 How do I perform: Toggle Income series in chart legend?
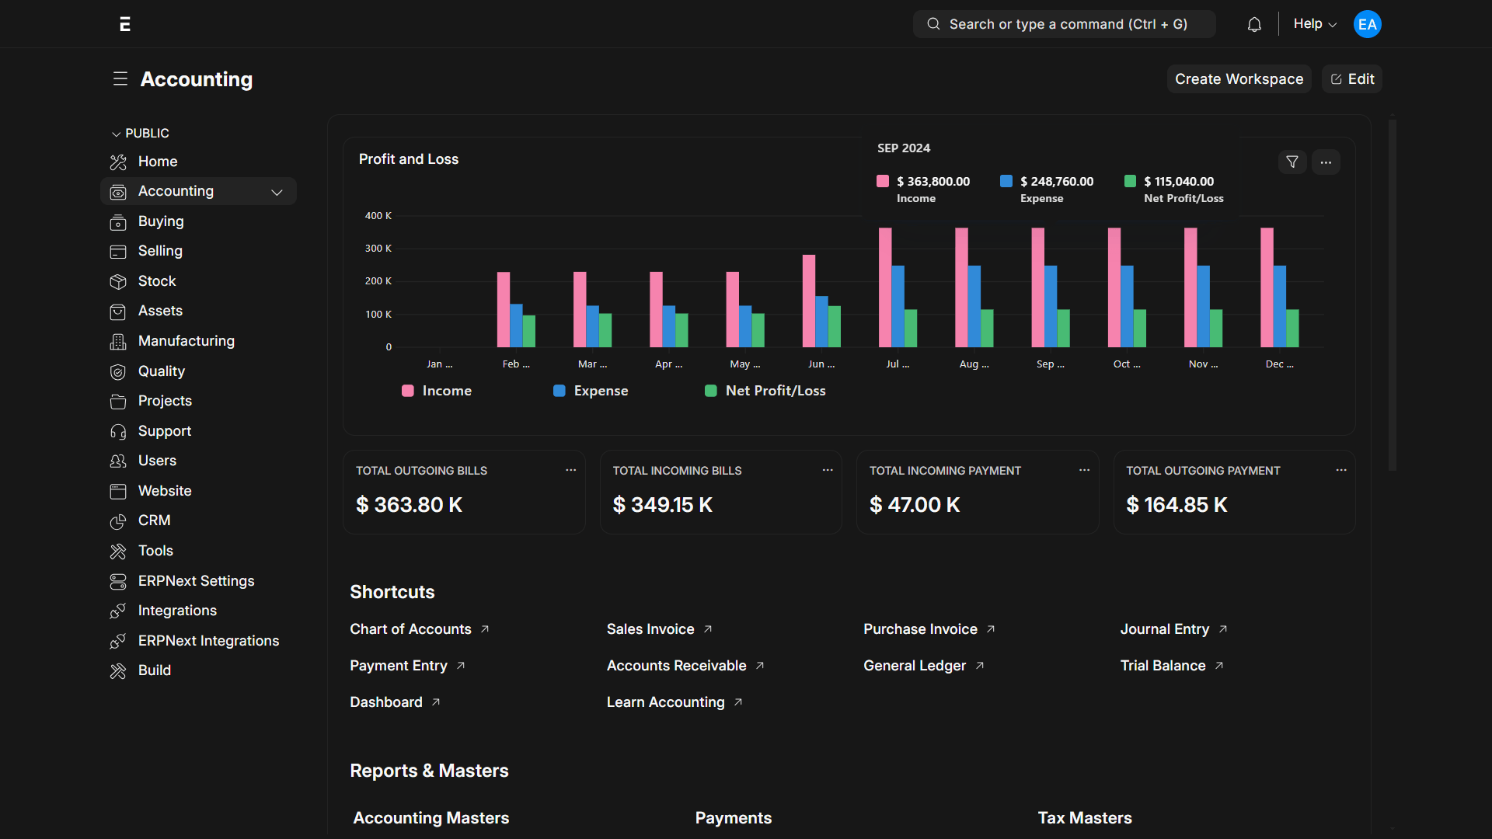tap(437, 391)
